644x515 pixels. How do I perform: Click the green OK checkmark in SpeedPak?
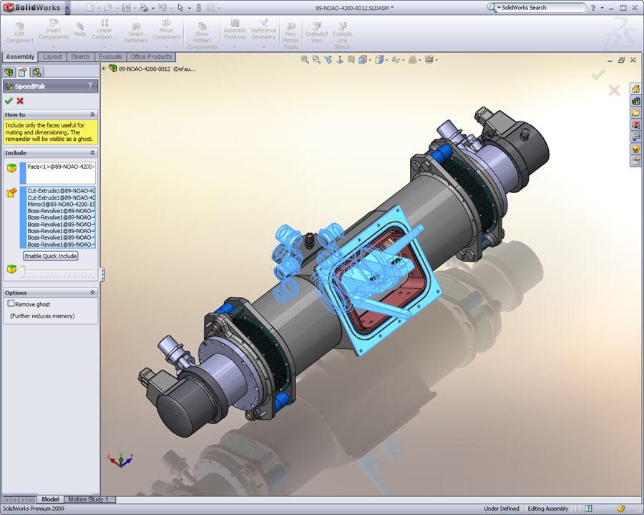[x=9, y=101]
